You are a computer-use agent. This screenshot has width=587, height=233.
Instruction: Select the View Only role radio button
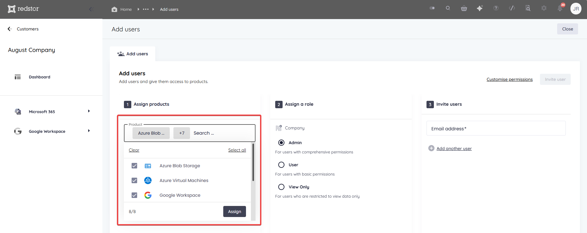click(x=281, y=187)
